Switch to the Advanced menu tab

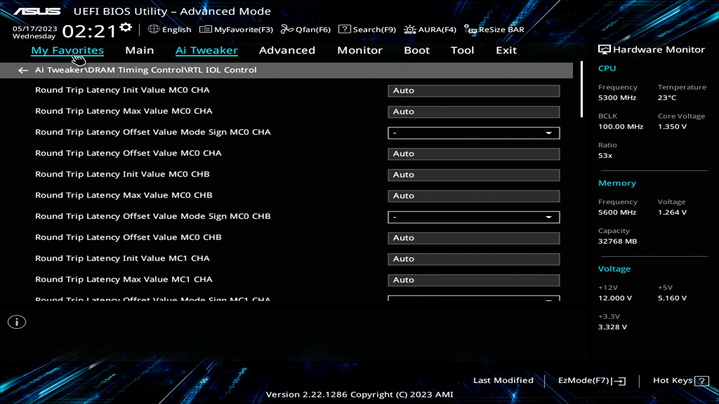tap(287, 50)
